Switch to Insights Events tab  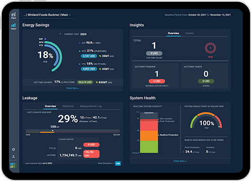pos(189,33)
